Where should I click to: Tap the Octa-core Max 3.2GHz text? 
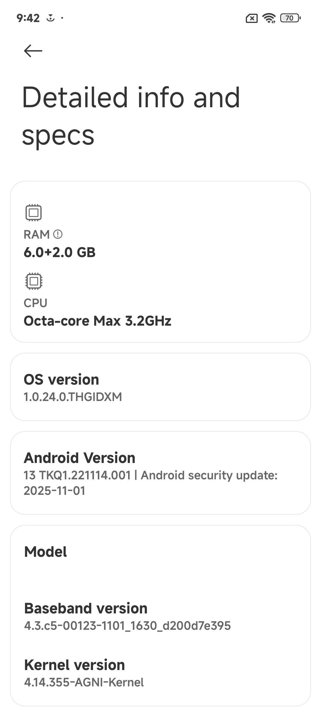97,321
